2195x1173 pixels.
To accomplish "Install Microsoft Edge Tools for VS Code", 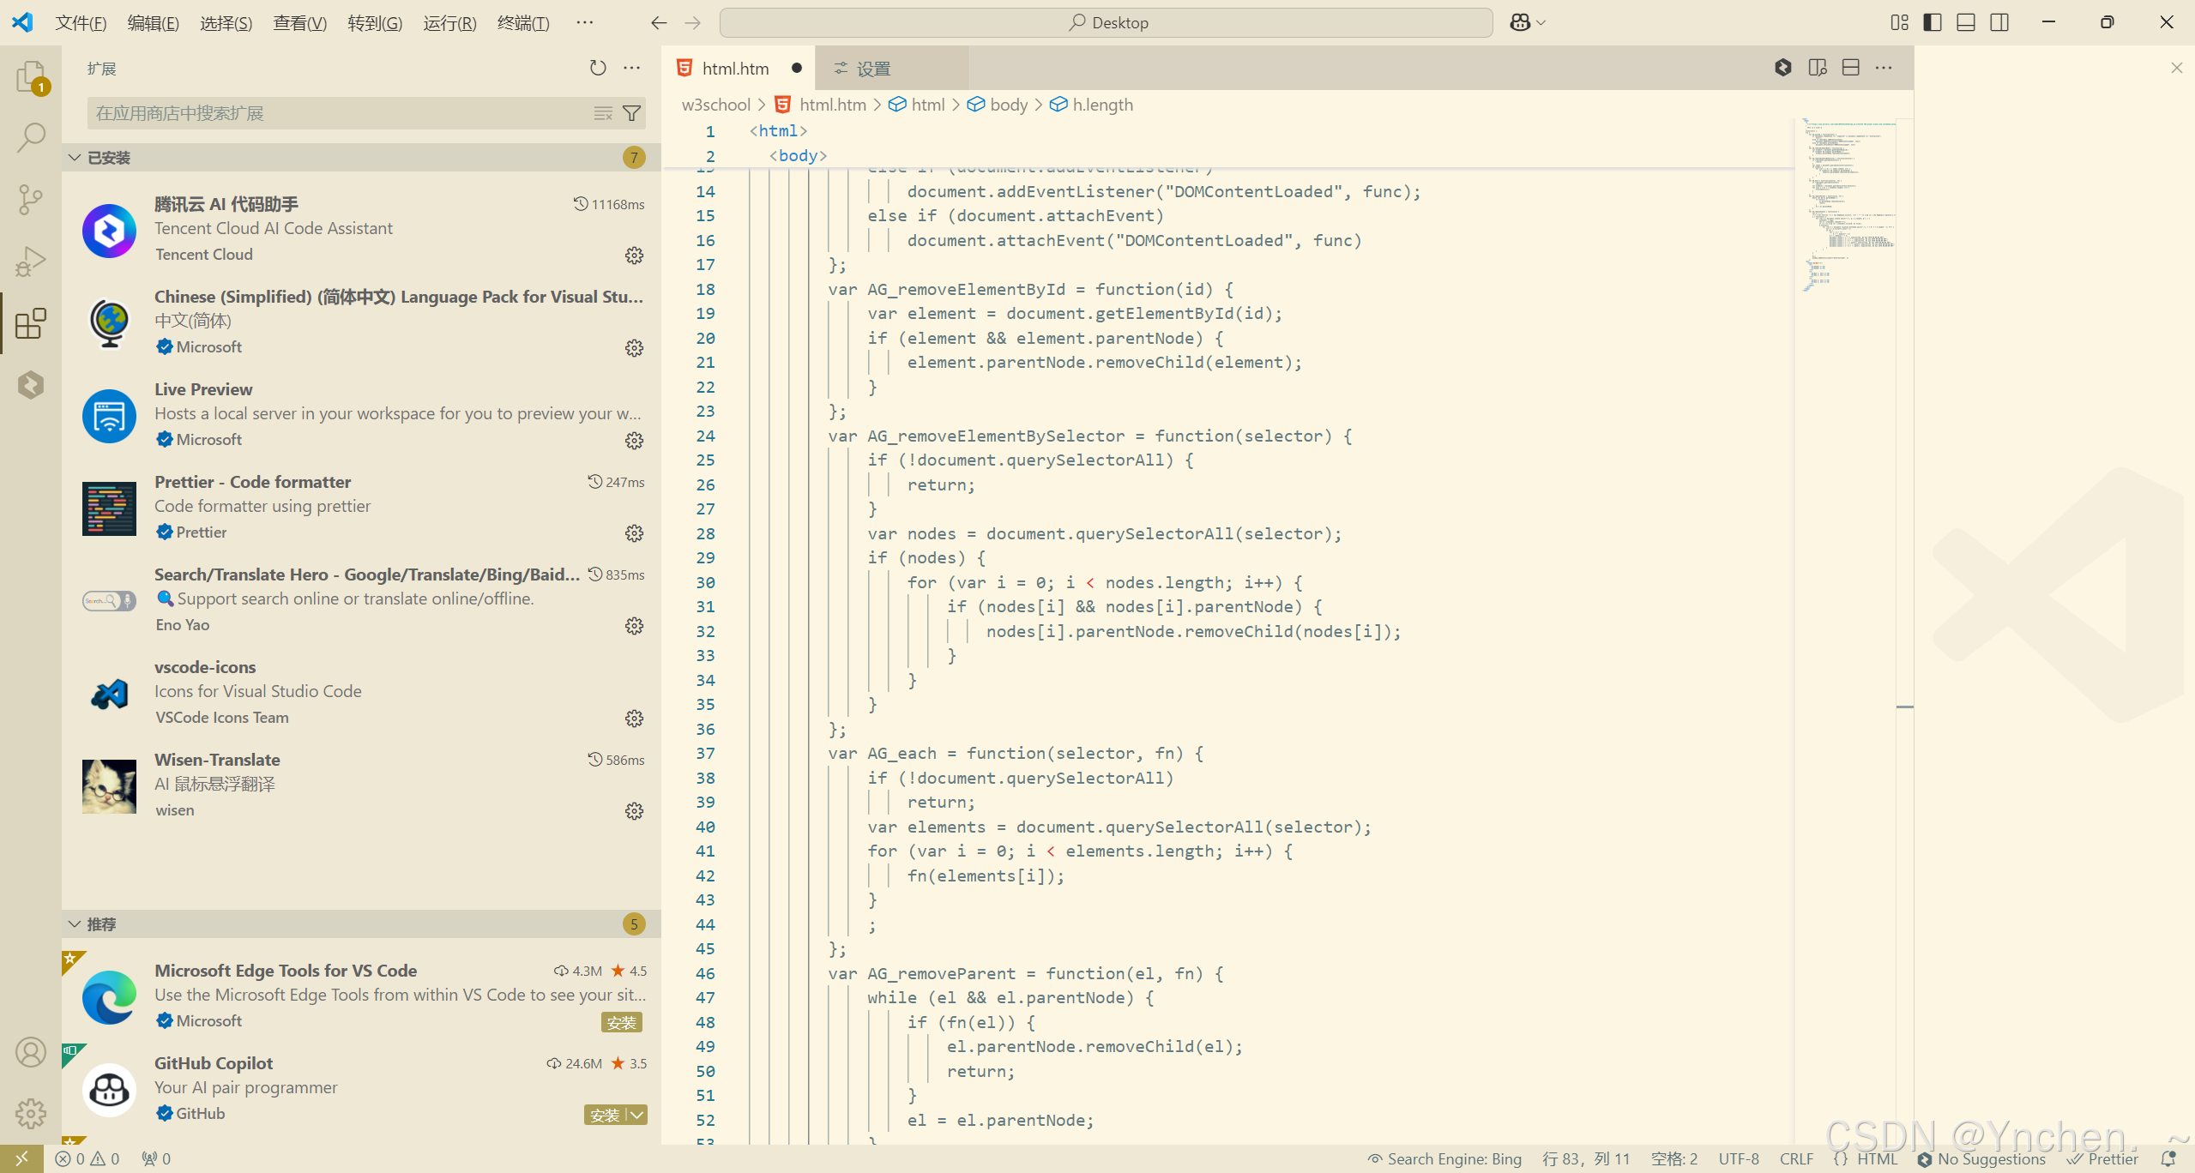I will pyautogui.click(x=621, y=1022).
